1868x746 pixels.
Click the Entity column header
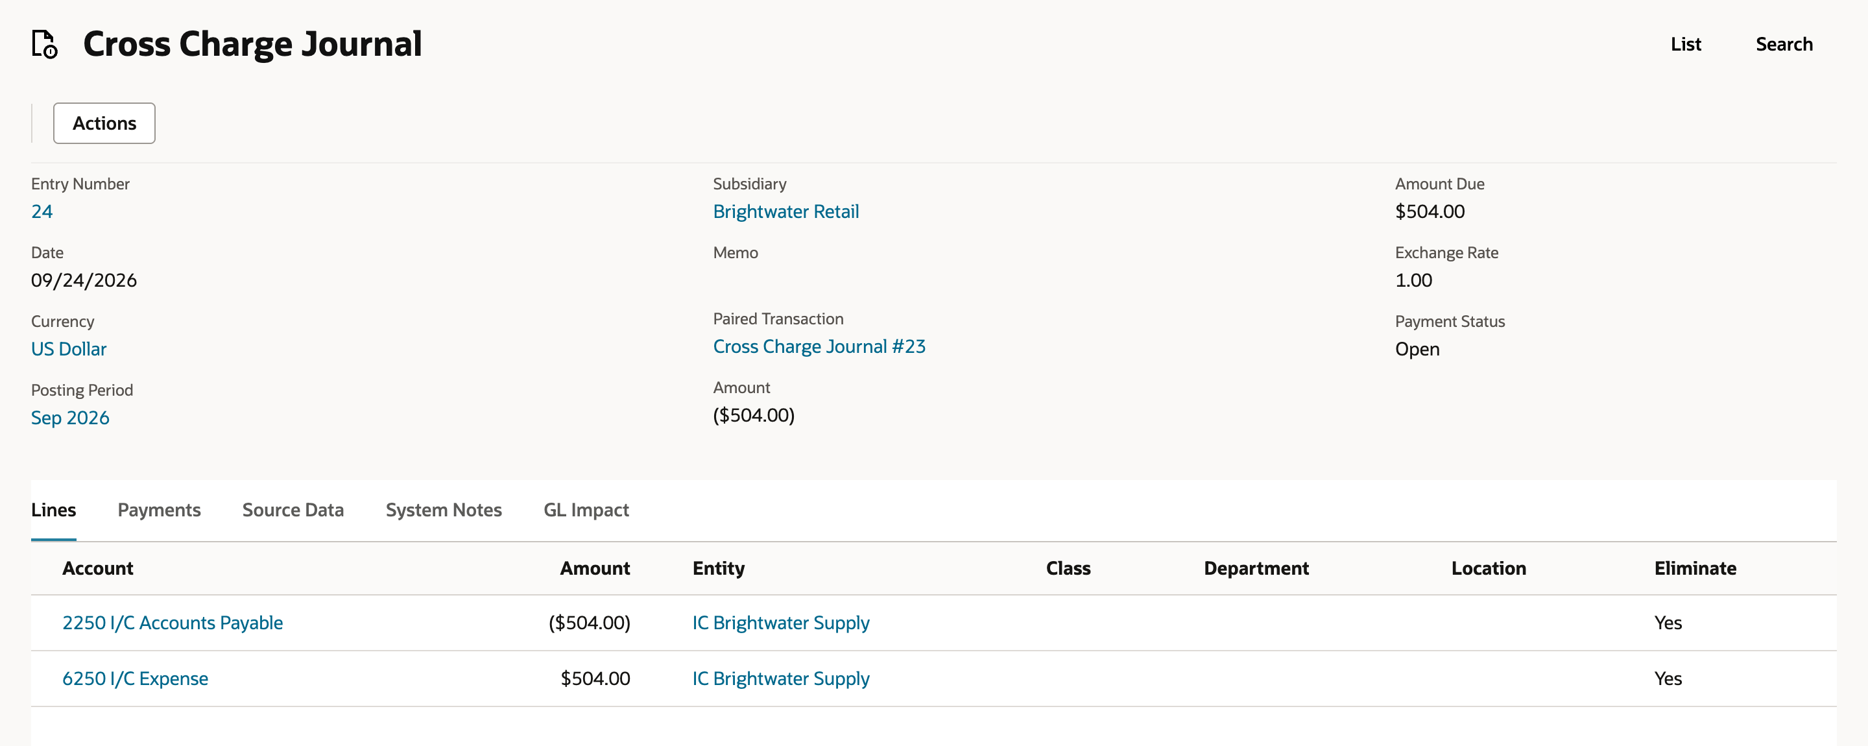[718, 568]
